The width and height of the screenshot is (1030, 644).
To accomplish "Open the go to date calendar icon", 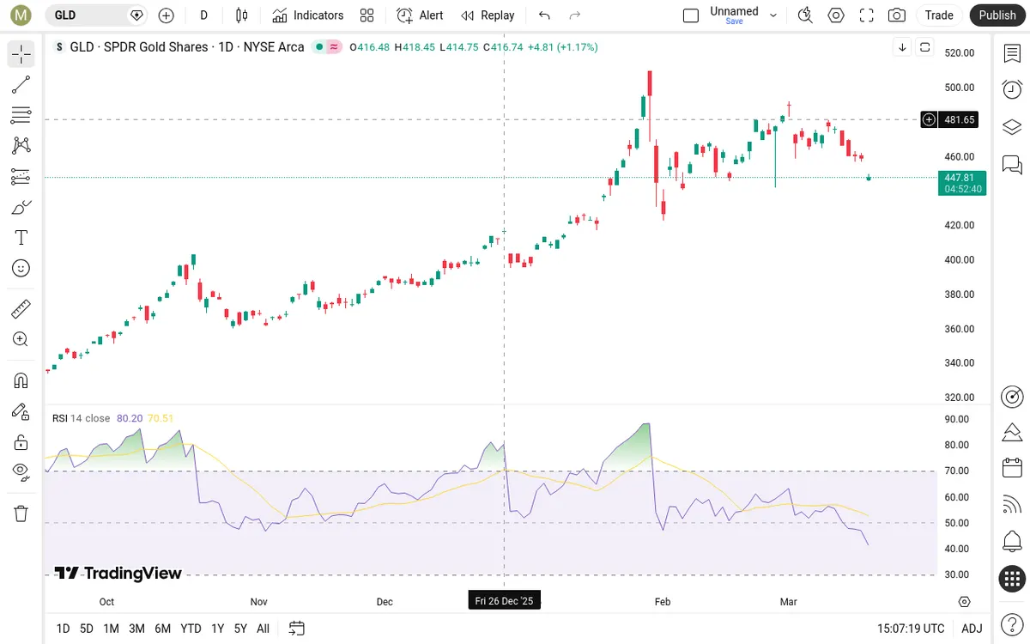I will coord(296,629).
